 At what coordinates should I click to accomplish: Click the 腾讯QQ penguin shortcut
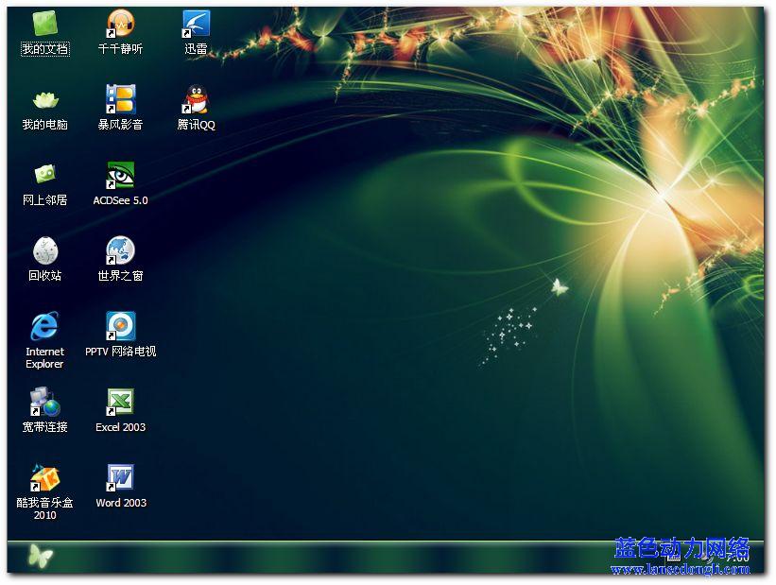(196, 99)
